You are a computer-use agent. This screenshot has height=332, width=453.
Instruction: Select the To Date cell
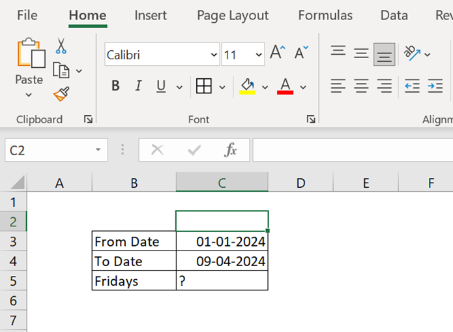(x=134, y=261)
